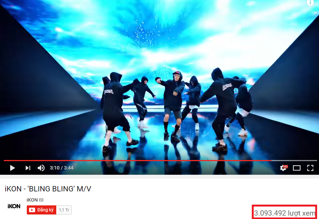Skip to next video with Next icon
The image size is (319, 219).
click(x=28, y=168)
